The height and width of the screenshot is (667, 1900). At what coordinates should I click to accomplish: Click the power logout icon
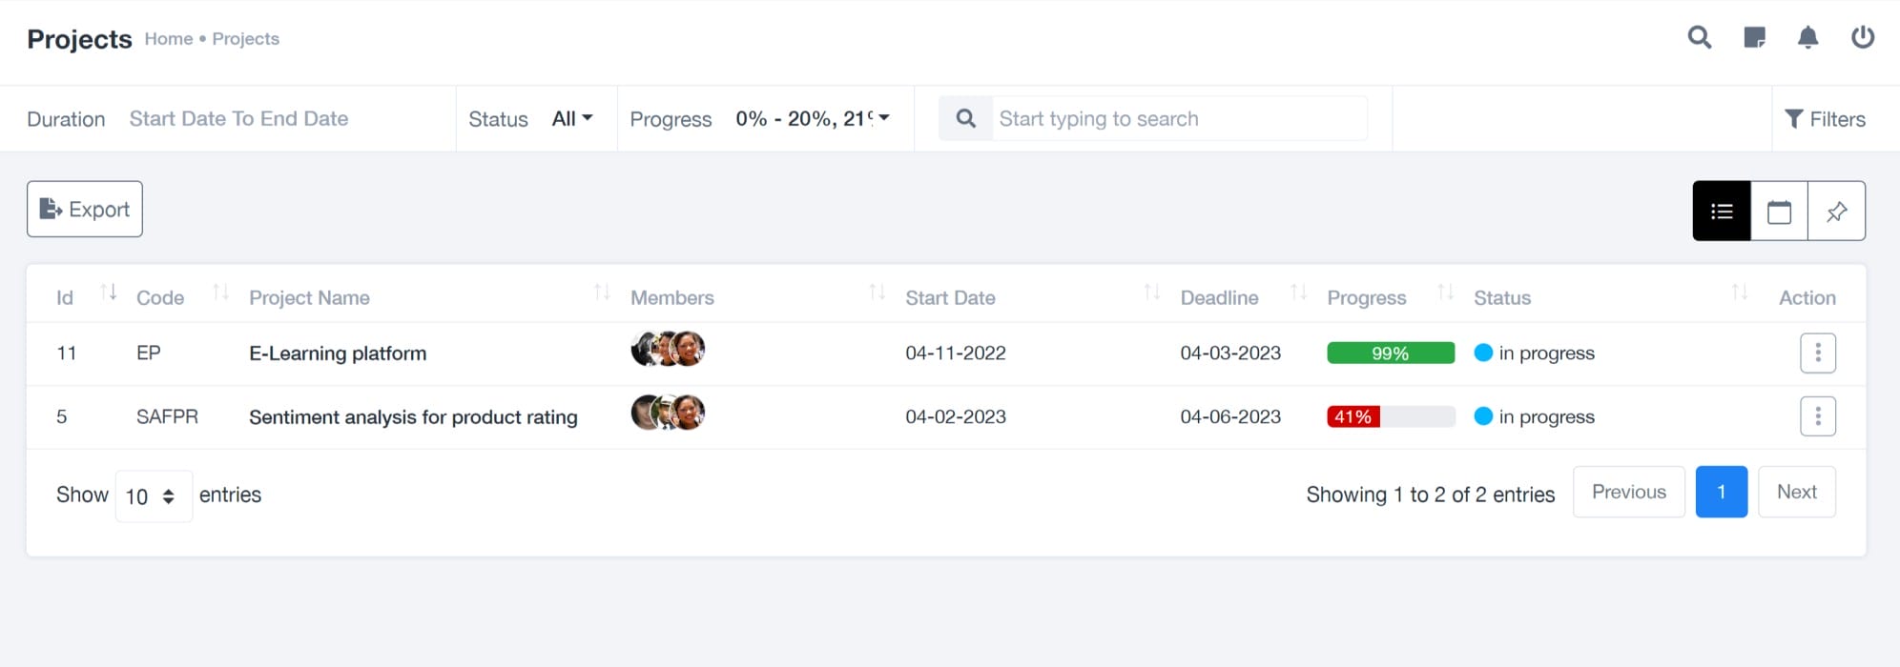(1862, 37)
